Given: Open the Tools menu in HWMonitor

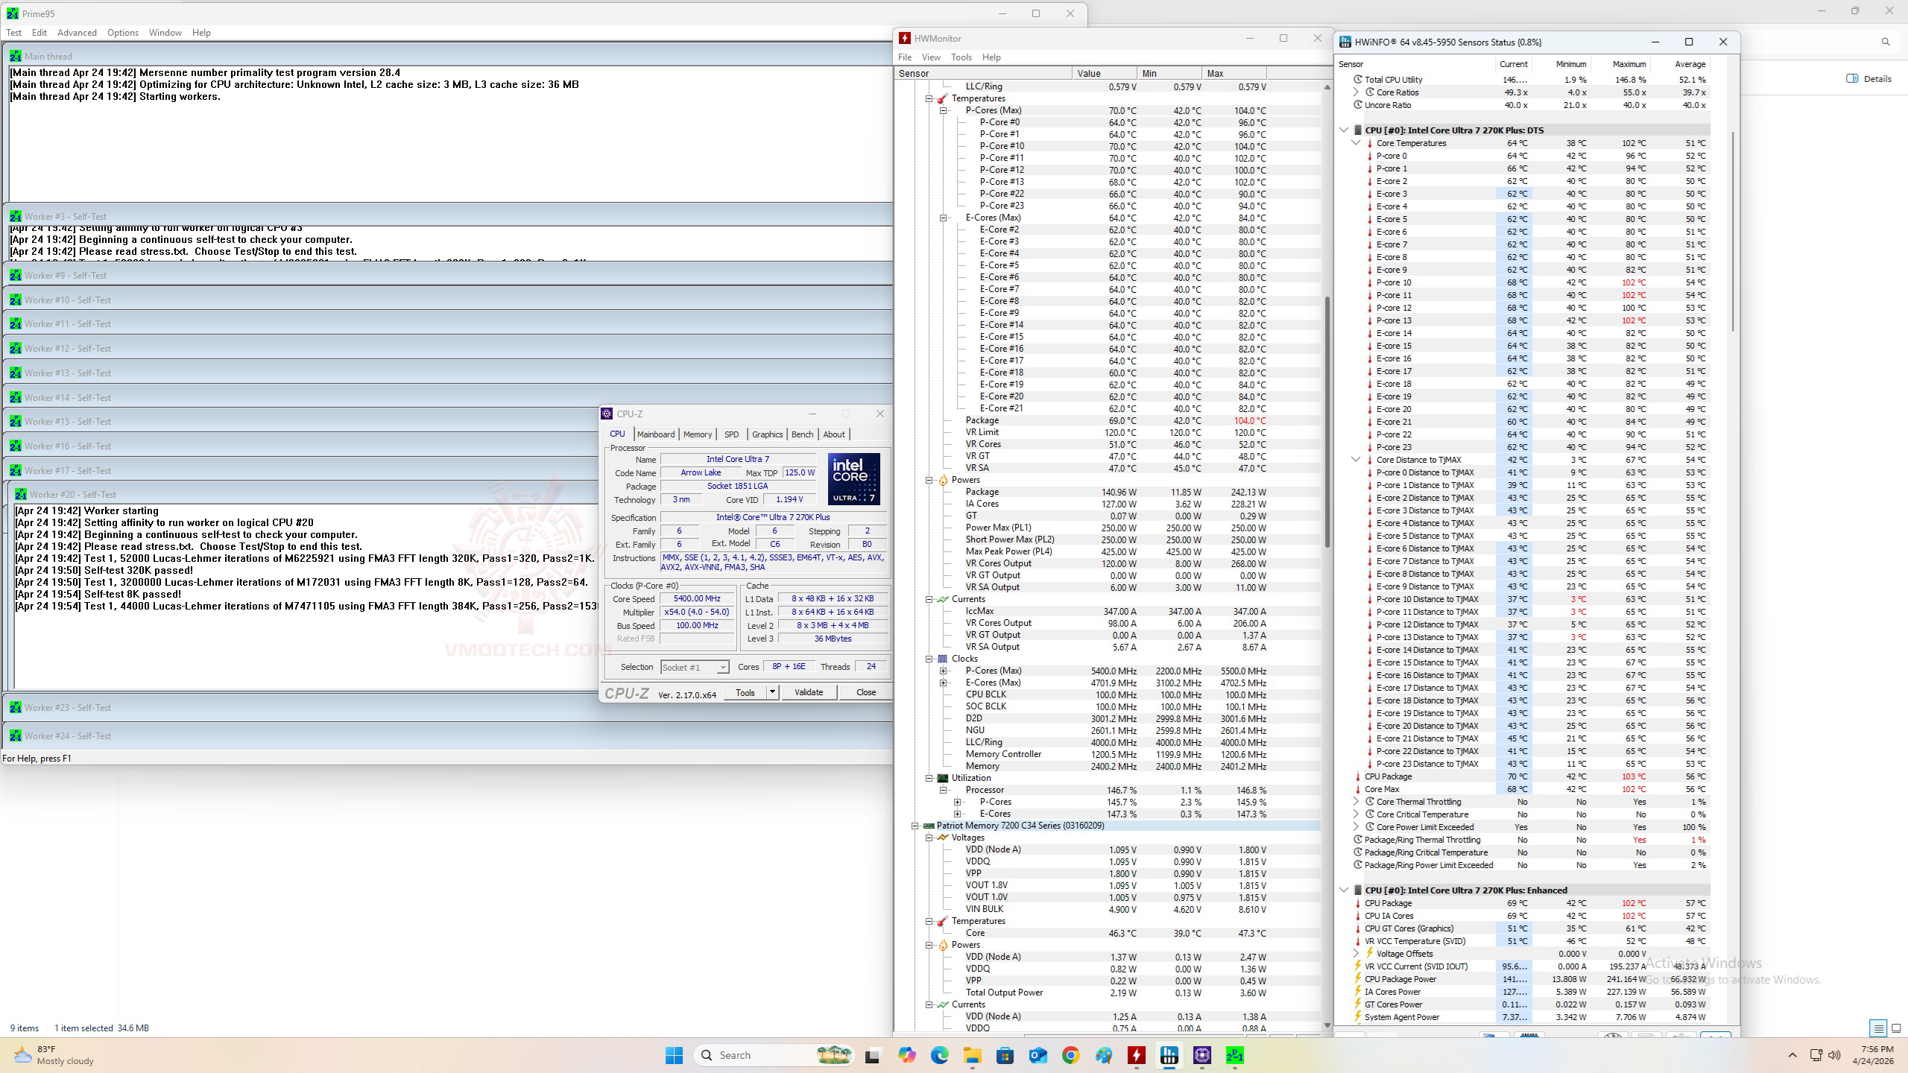Looking at the screenshot, I should point(961,57).
